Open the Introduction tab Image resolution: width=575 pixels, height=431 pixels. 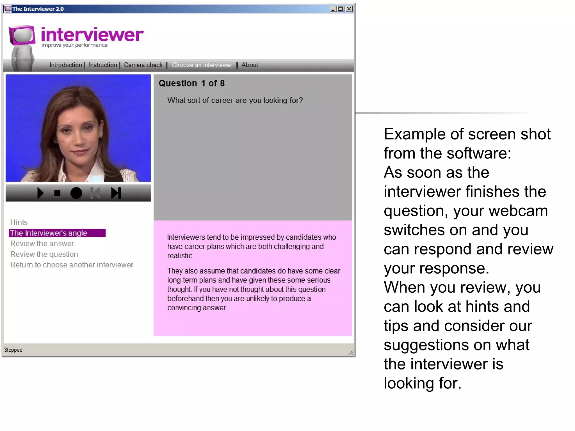tap(66, 65)
